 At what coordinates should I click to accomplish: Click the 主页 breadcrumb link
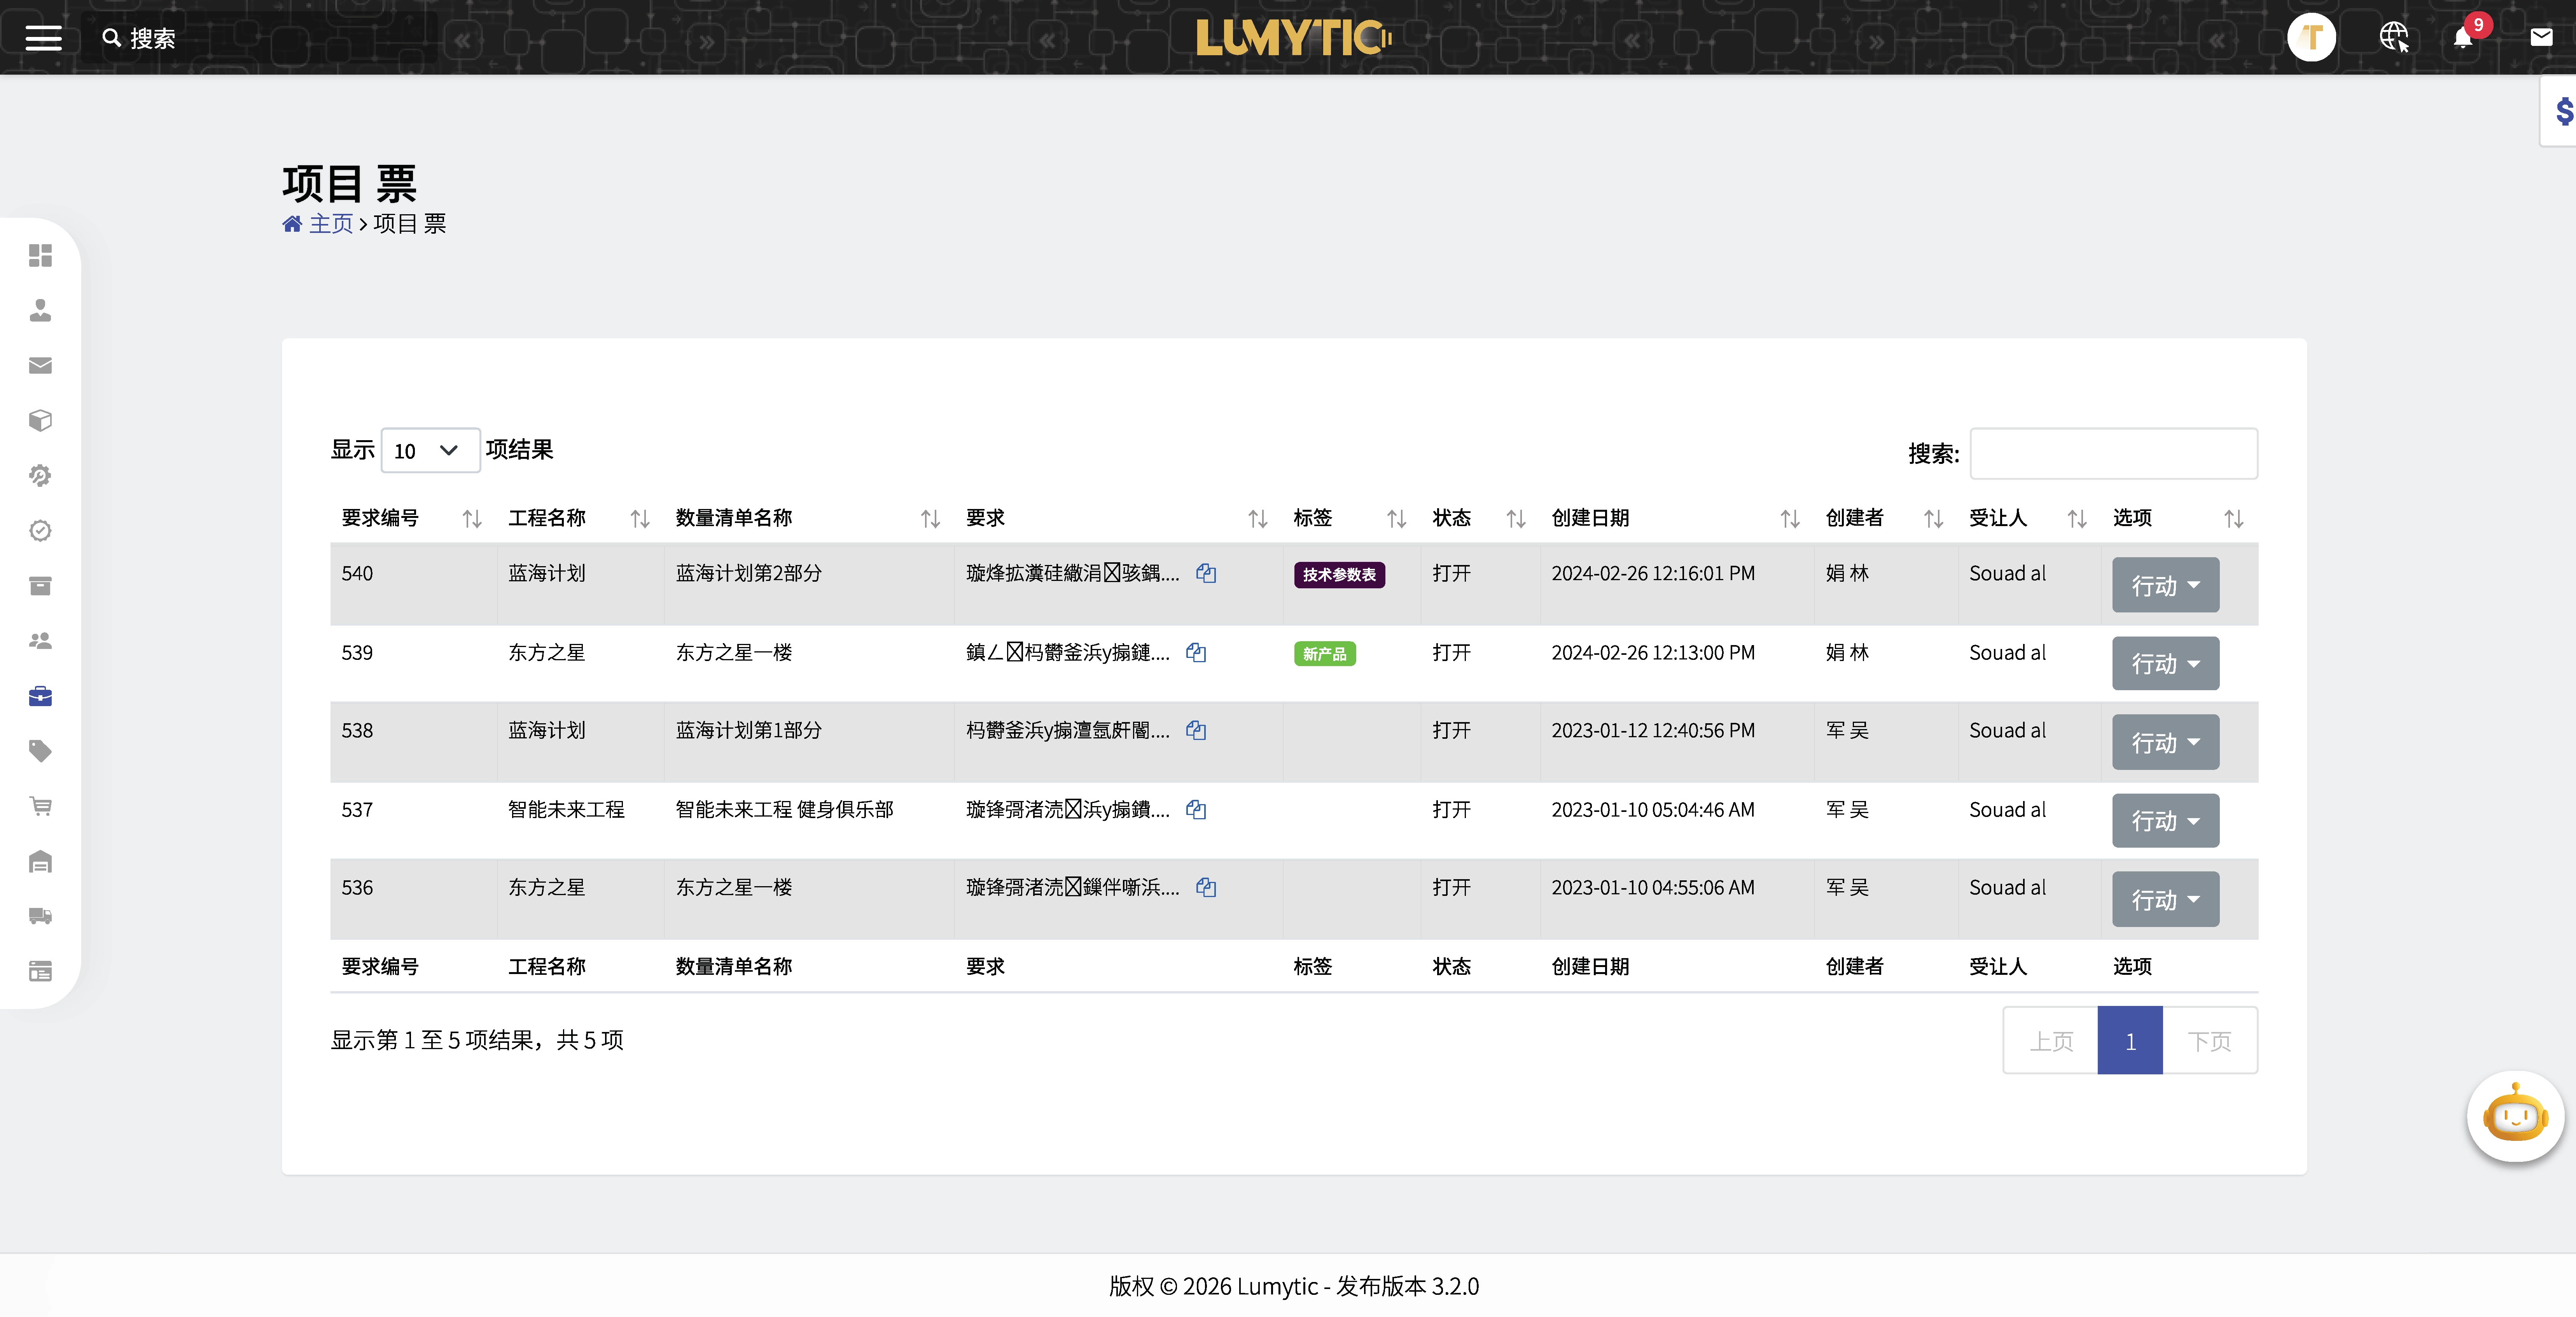[x=330, y=224]
